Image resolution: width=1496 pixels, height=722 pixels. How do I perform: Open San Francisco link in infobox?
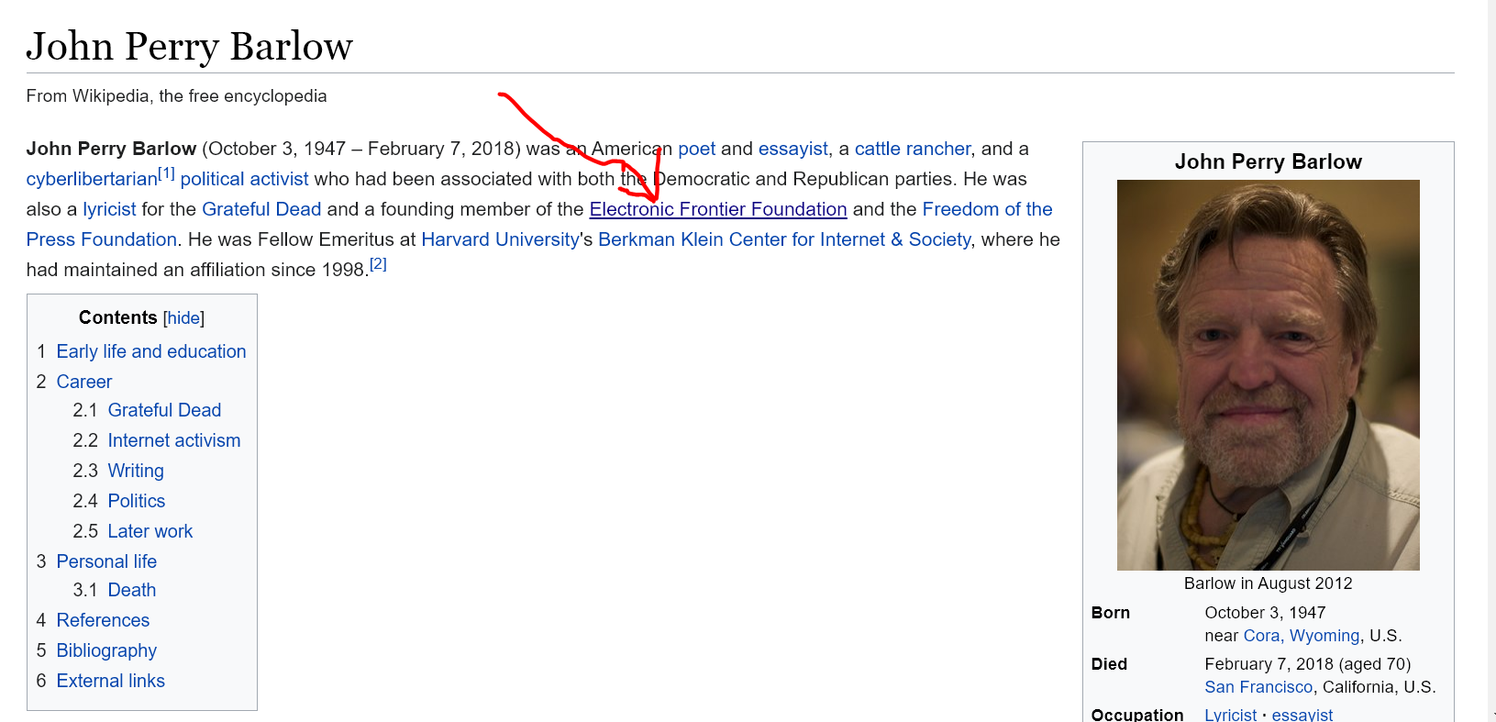(x=1258, y=687)
